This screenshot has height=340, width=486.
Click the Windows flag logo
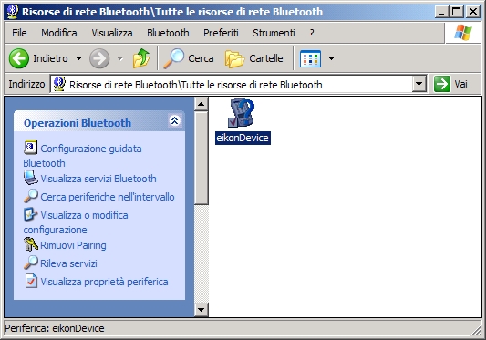463,32
